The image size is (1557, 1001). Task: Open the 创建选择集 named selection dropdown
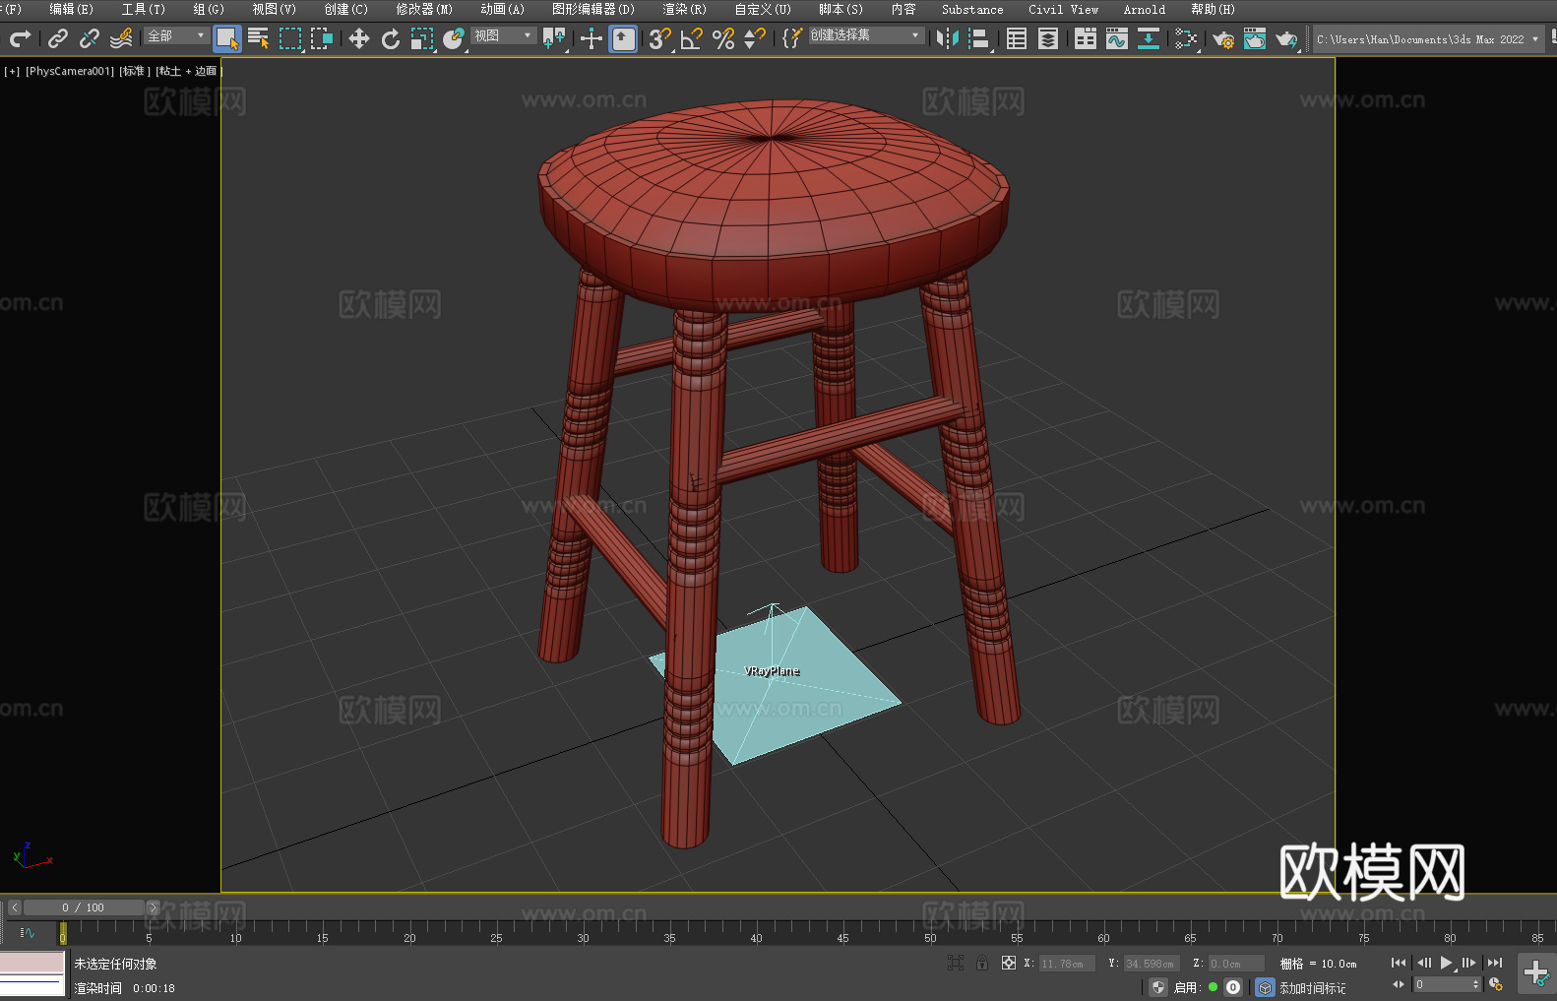[866, 35]
